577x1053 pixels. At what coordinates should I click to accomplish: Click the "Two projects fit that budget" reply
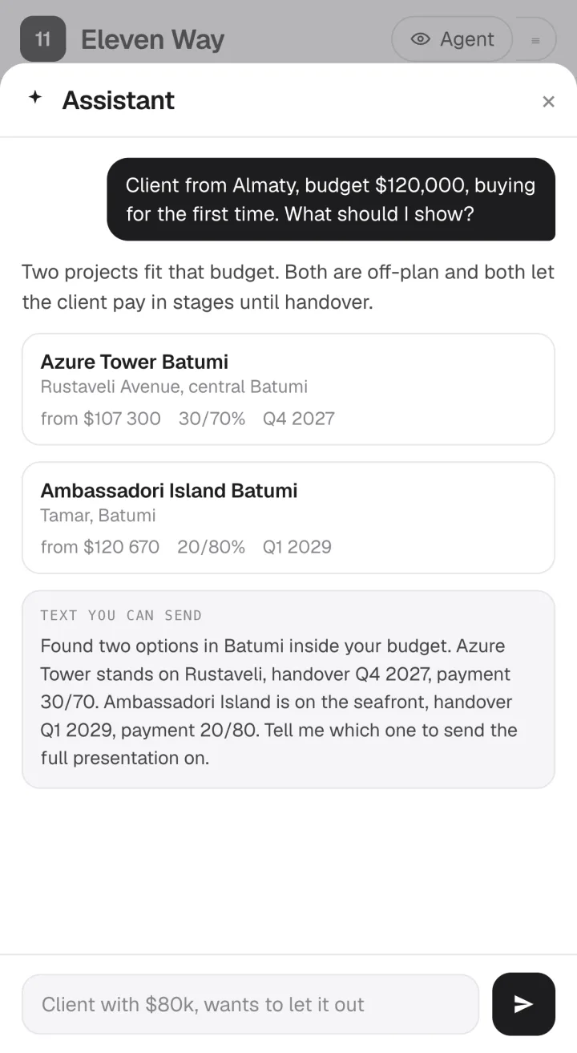click(x=288, y=287)
